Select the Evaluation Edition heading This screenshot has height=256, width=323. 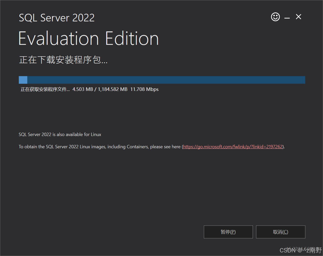click(x=88, y=38)
